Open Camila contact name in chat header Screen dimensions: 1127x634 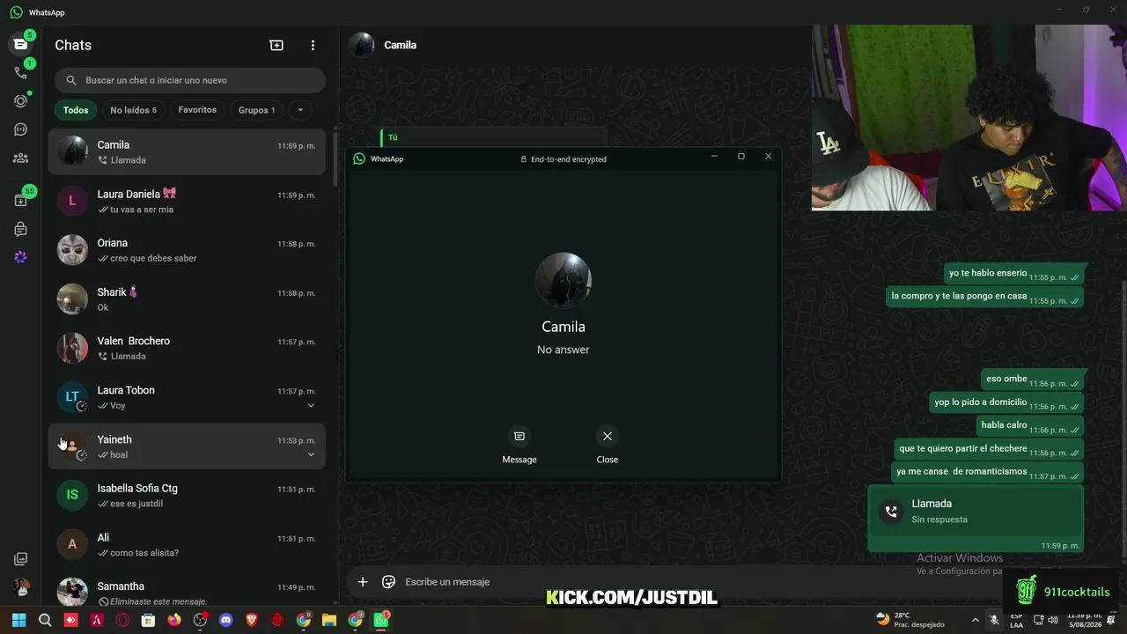401,45
